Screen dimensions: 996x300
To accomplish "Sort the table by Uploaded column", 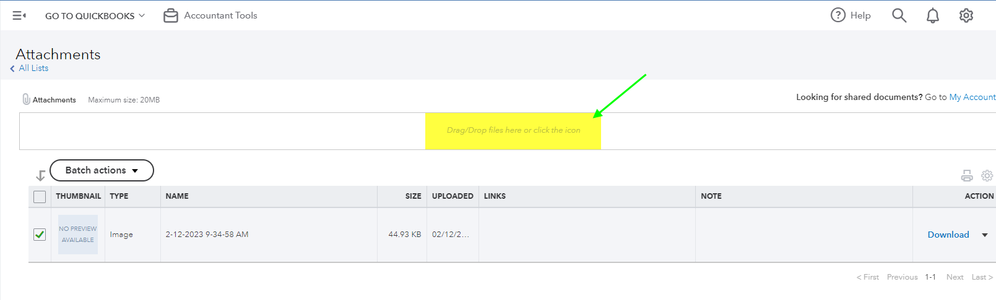I will [x=452, y=196].
